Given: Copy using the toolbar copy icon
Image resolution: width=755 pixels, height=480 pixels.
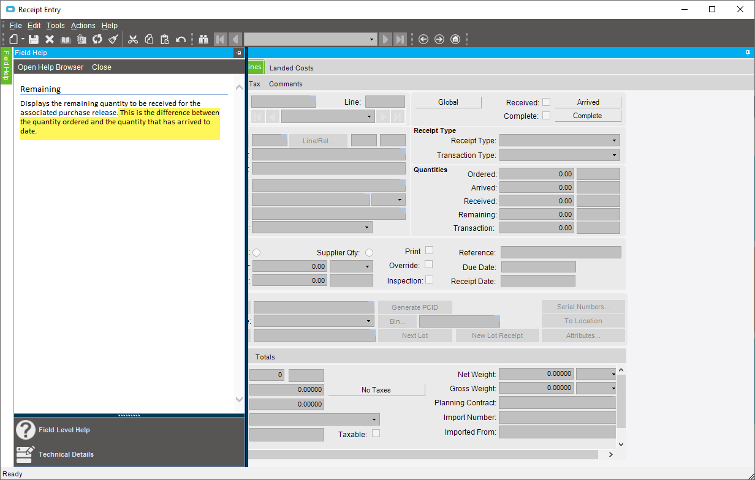Looking at the screenshot, I should point(149,39).
